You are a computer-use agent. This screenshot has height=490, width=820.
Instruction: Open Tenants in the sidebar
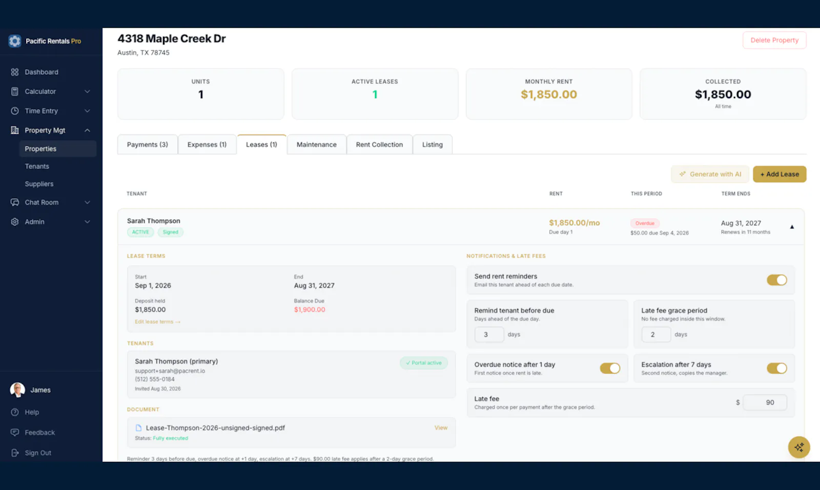pyautogui.click(x=37, y=166)
